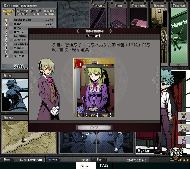The image size is (190, 169).
Task: Open the Record trophy icon
Action: [x=183, y=116]
